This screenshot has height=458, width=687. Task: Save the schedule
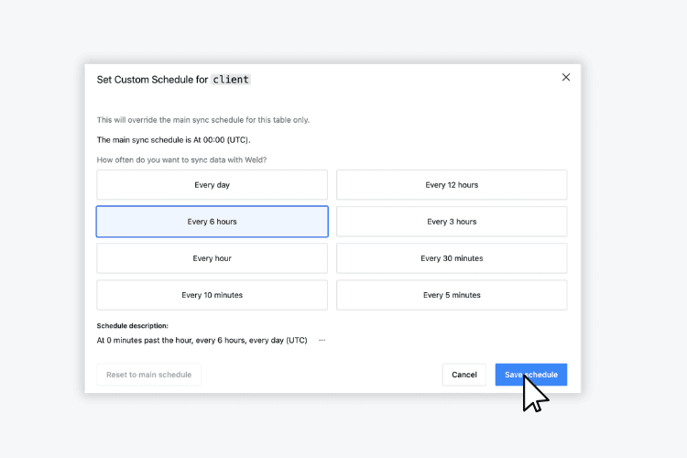coord(530,375)
